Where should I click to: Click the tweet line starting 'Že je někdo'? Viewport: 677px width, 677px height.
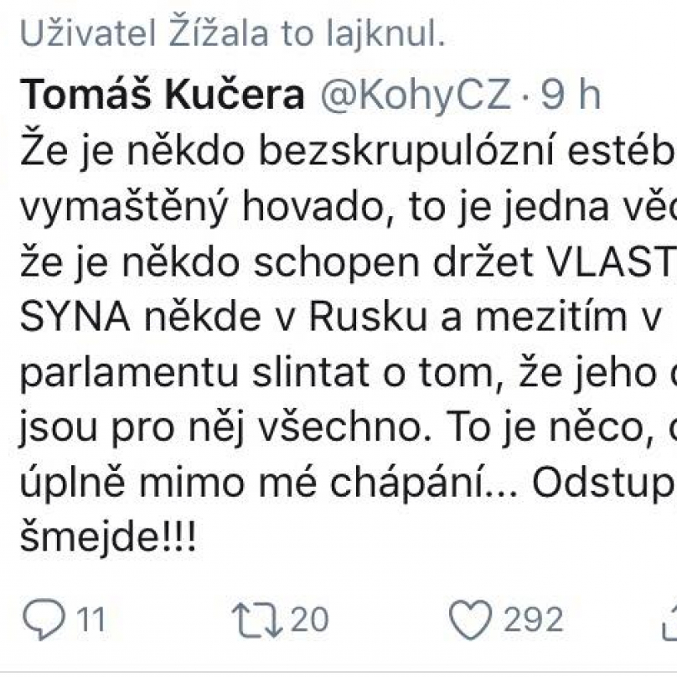pyautogui.click(x=349, y=152)
